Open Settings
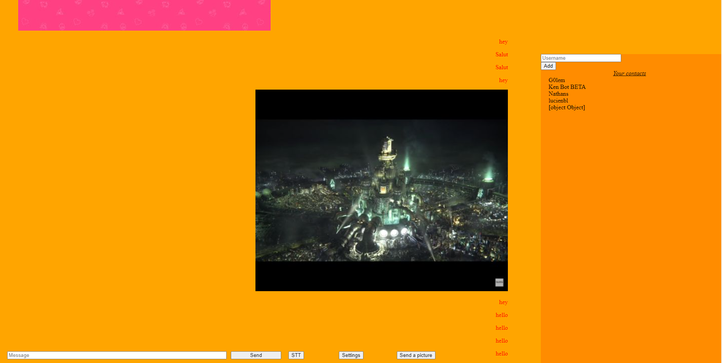The width and height of the screenshot is (722, 363). [x=351, y=355]
